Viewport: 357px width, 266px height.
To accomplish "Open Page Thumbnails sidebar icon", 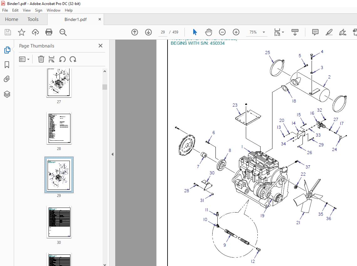I will (7, 50).
